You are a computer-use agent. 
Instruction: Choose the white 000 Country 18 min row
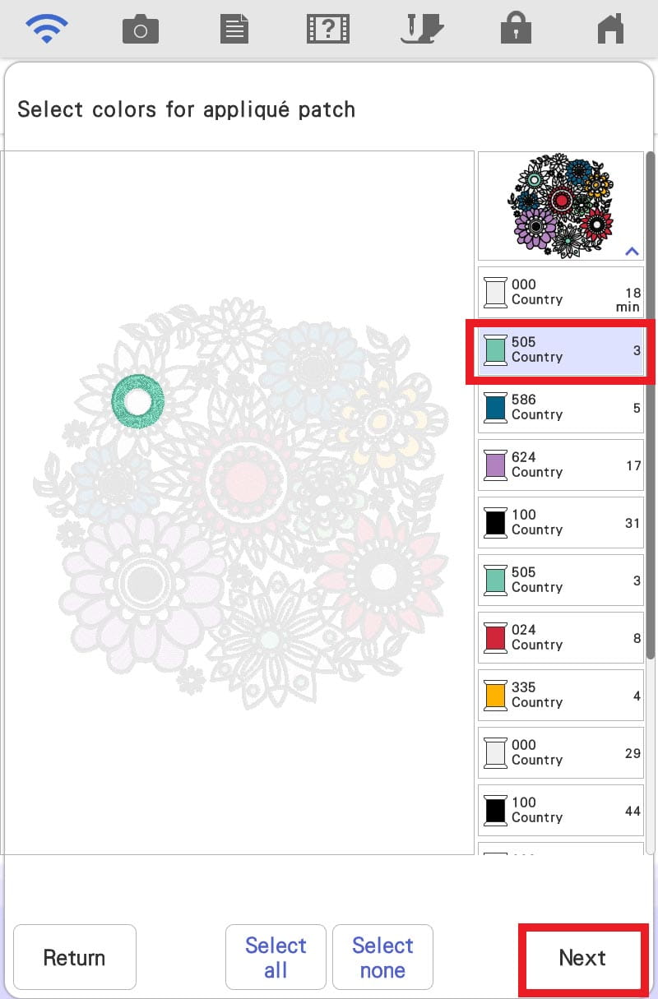pos(561,292)
